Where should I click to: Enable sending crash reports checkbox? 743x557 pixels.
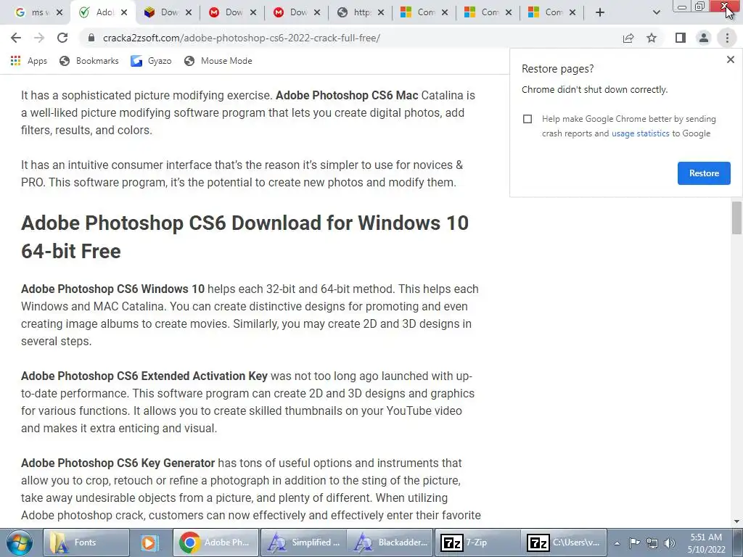click(x=528, y=119)
